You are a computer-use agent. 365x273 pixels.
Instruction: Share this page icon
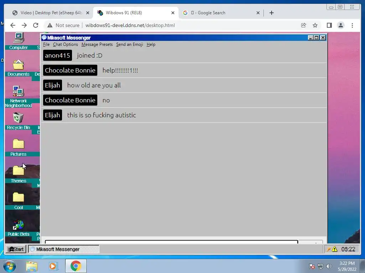(x=303, y=25)
